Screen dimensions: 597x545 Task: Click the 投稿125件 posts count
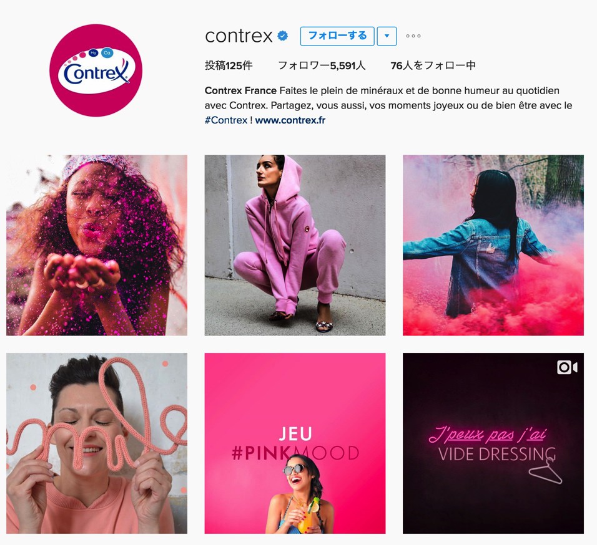(x=229, y=65)
